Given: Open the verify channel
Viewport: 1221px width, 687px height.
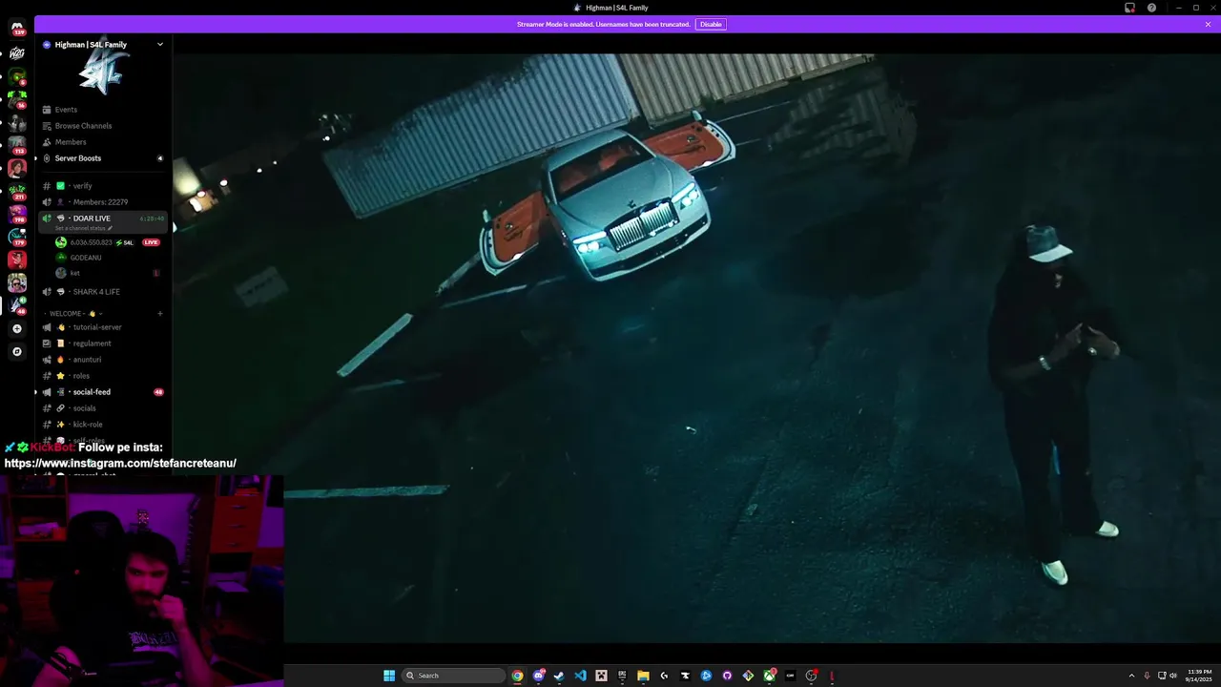Looking at the screenshot, I should 82,186.
